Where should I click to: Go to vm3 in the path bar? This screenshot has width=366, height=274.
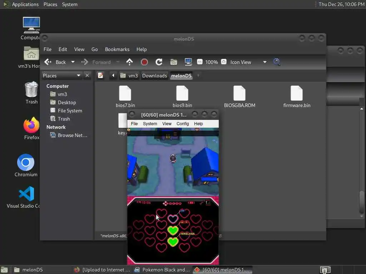coord(129,76)
